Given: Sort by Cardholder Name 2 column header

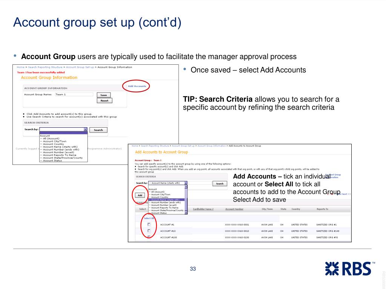Looking at the screenshot, I should [x=203, y=209].
